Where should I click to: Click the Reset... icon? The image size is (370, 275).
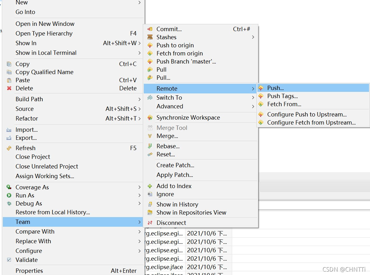(x=150, y=154)
